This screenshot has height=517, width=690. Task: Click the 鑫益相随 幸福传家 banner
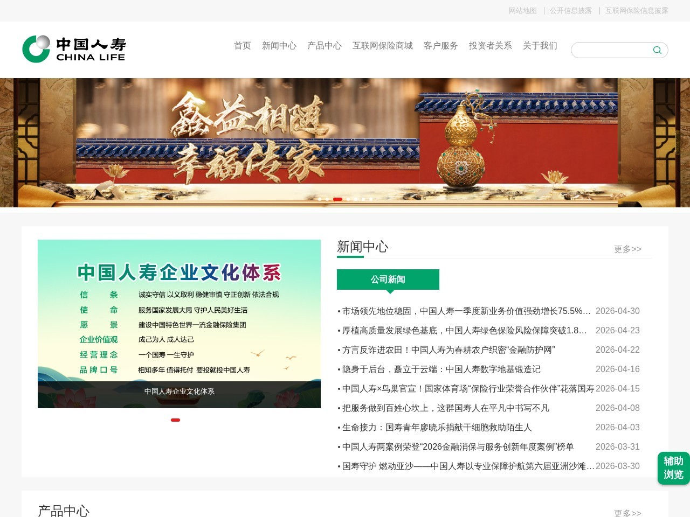[345, 143]
